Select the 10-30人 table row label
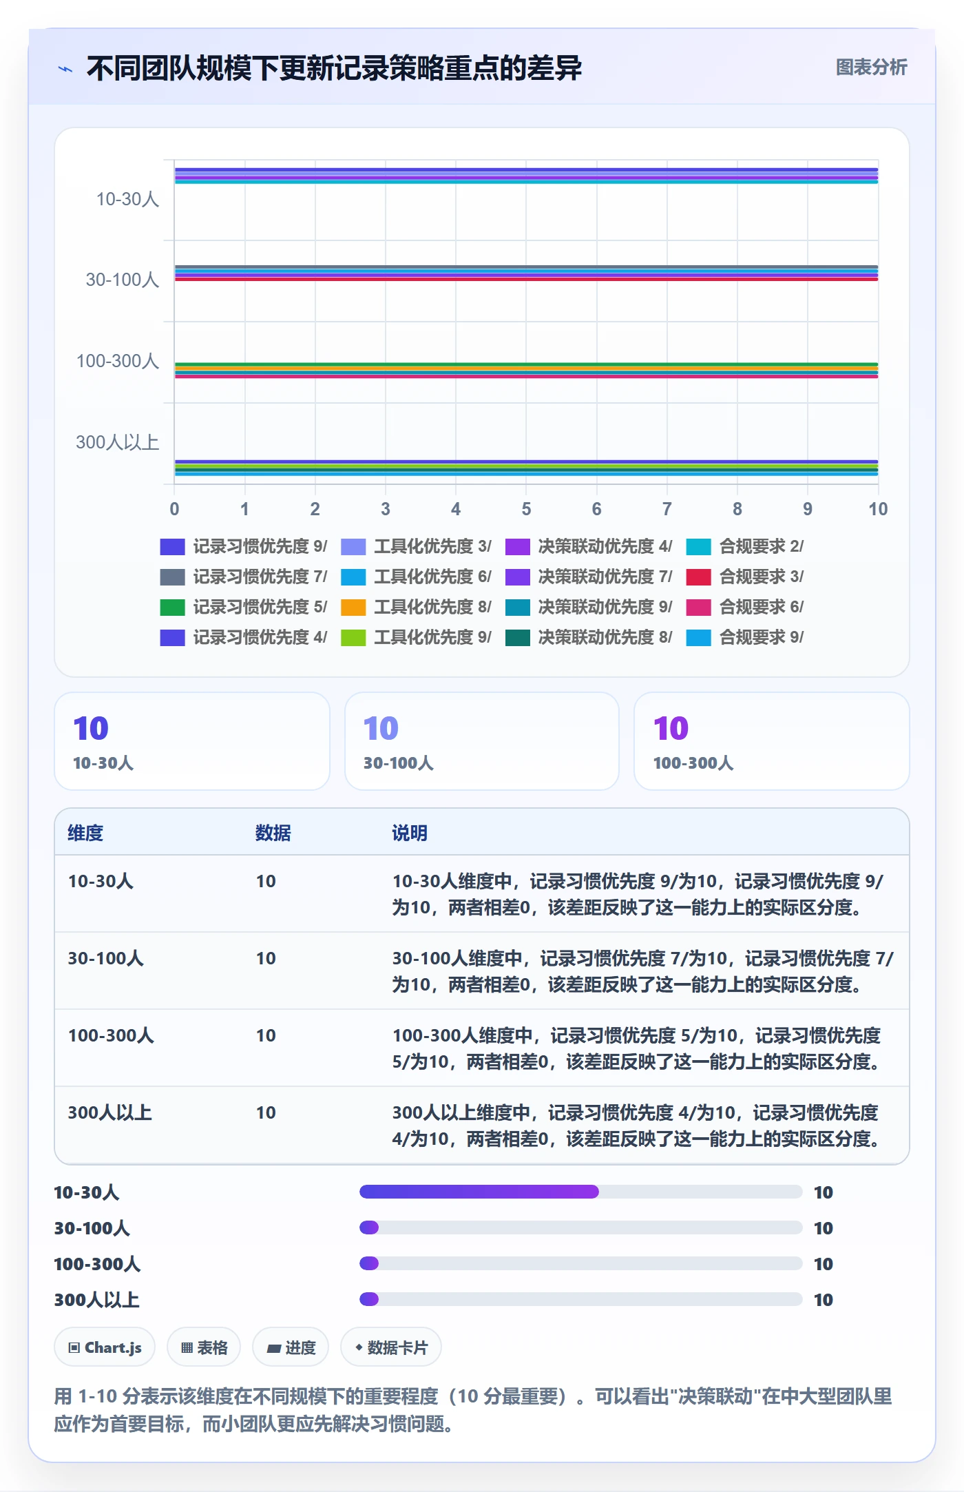 101,882
